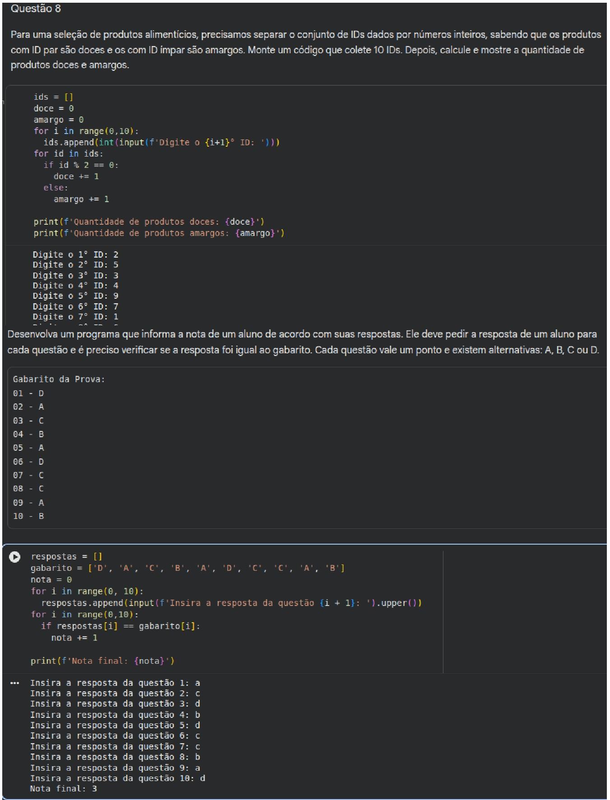Click the 'doce = 0' code line
The height and width of the screenshot is (800, 610).
pos(53,108)
